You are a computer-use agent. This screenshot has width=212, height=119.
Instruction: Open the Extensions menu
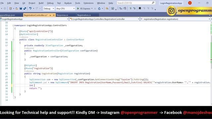point(88,3)
